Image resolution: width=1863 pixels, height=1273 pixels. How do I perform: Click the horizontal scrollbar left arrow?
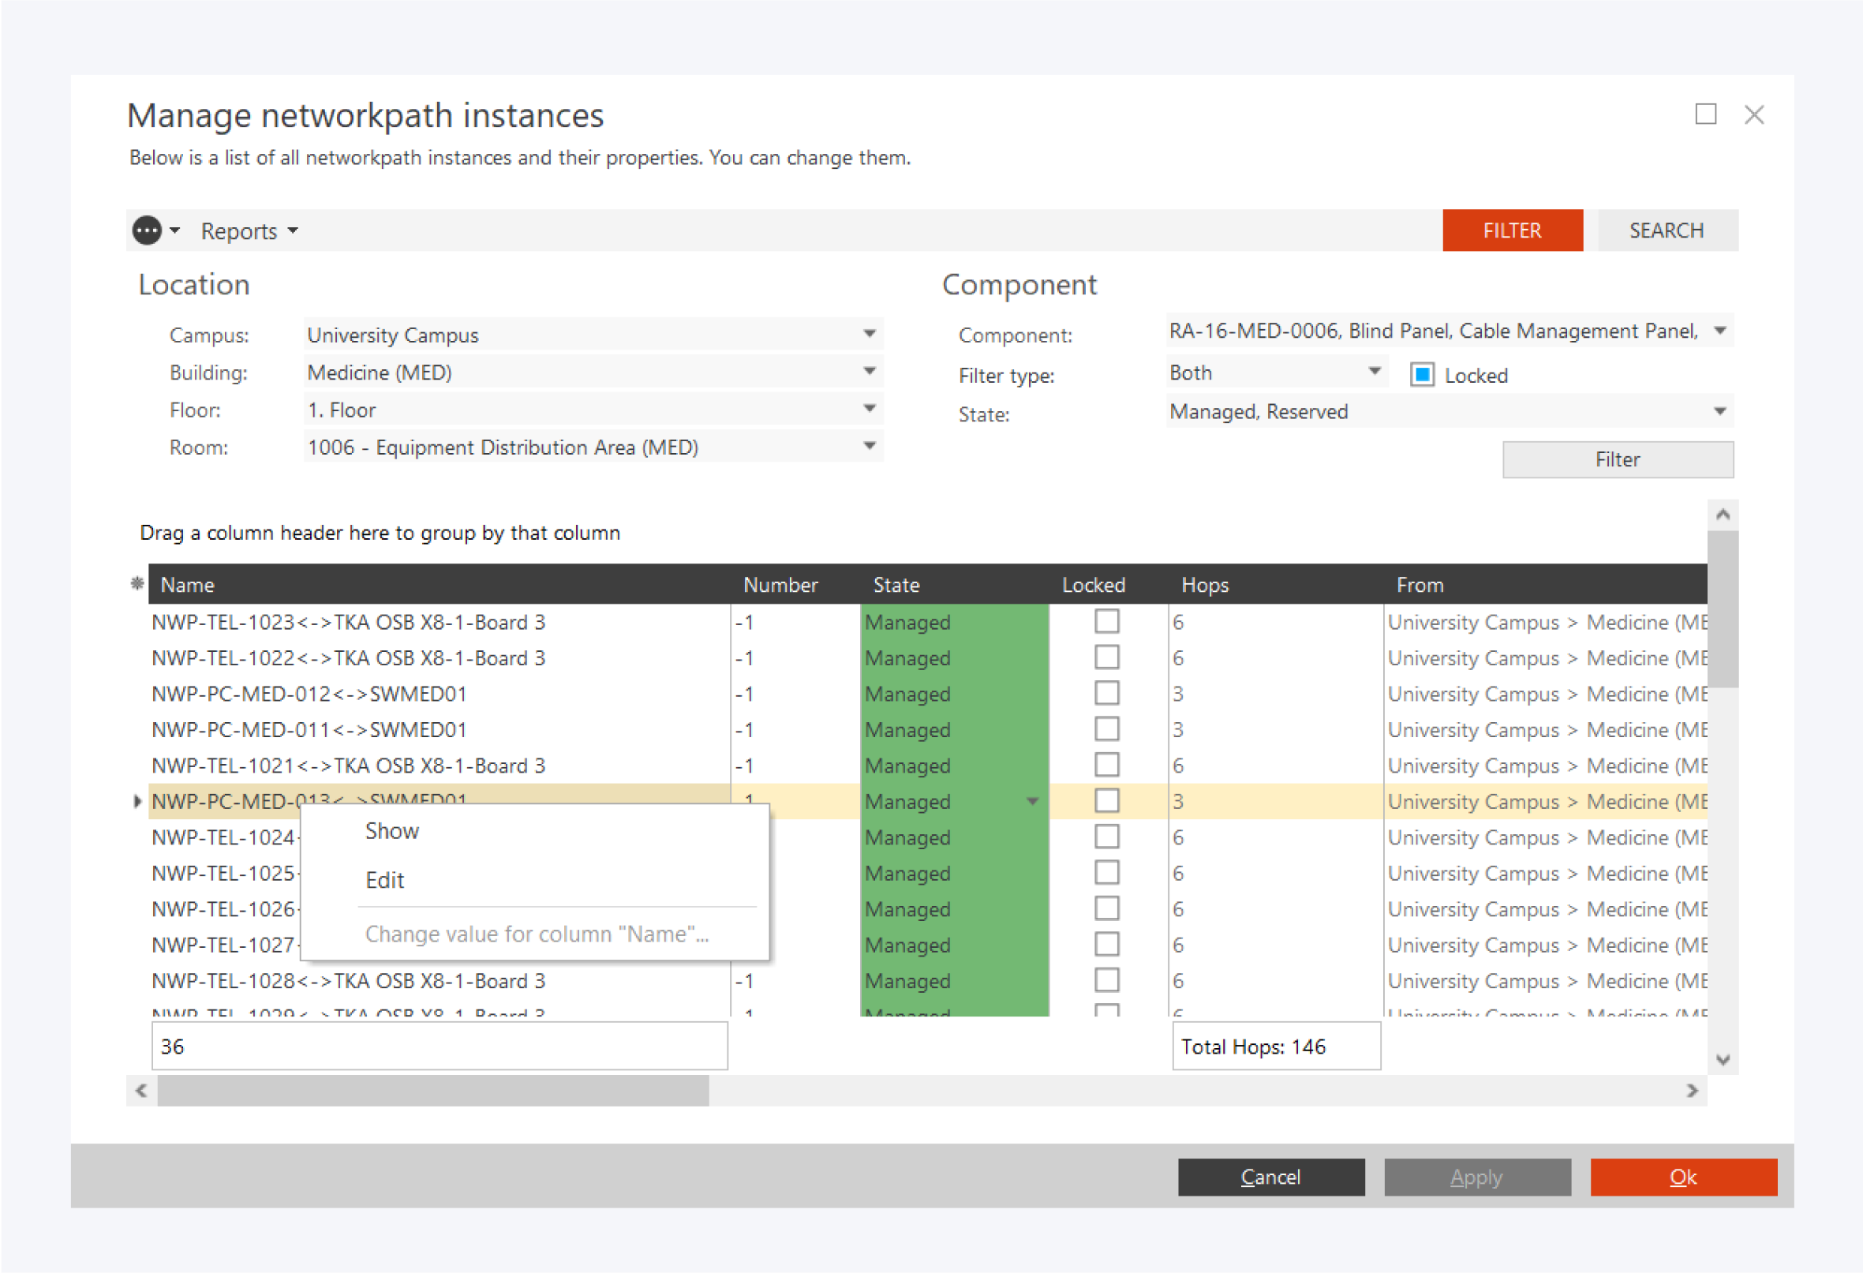[142, 1090]
